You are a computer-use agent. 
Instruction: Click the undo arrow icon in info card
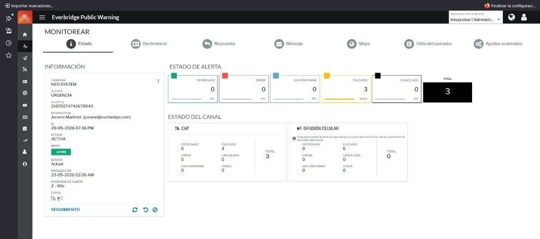tap(145, 209)
